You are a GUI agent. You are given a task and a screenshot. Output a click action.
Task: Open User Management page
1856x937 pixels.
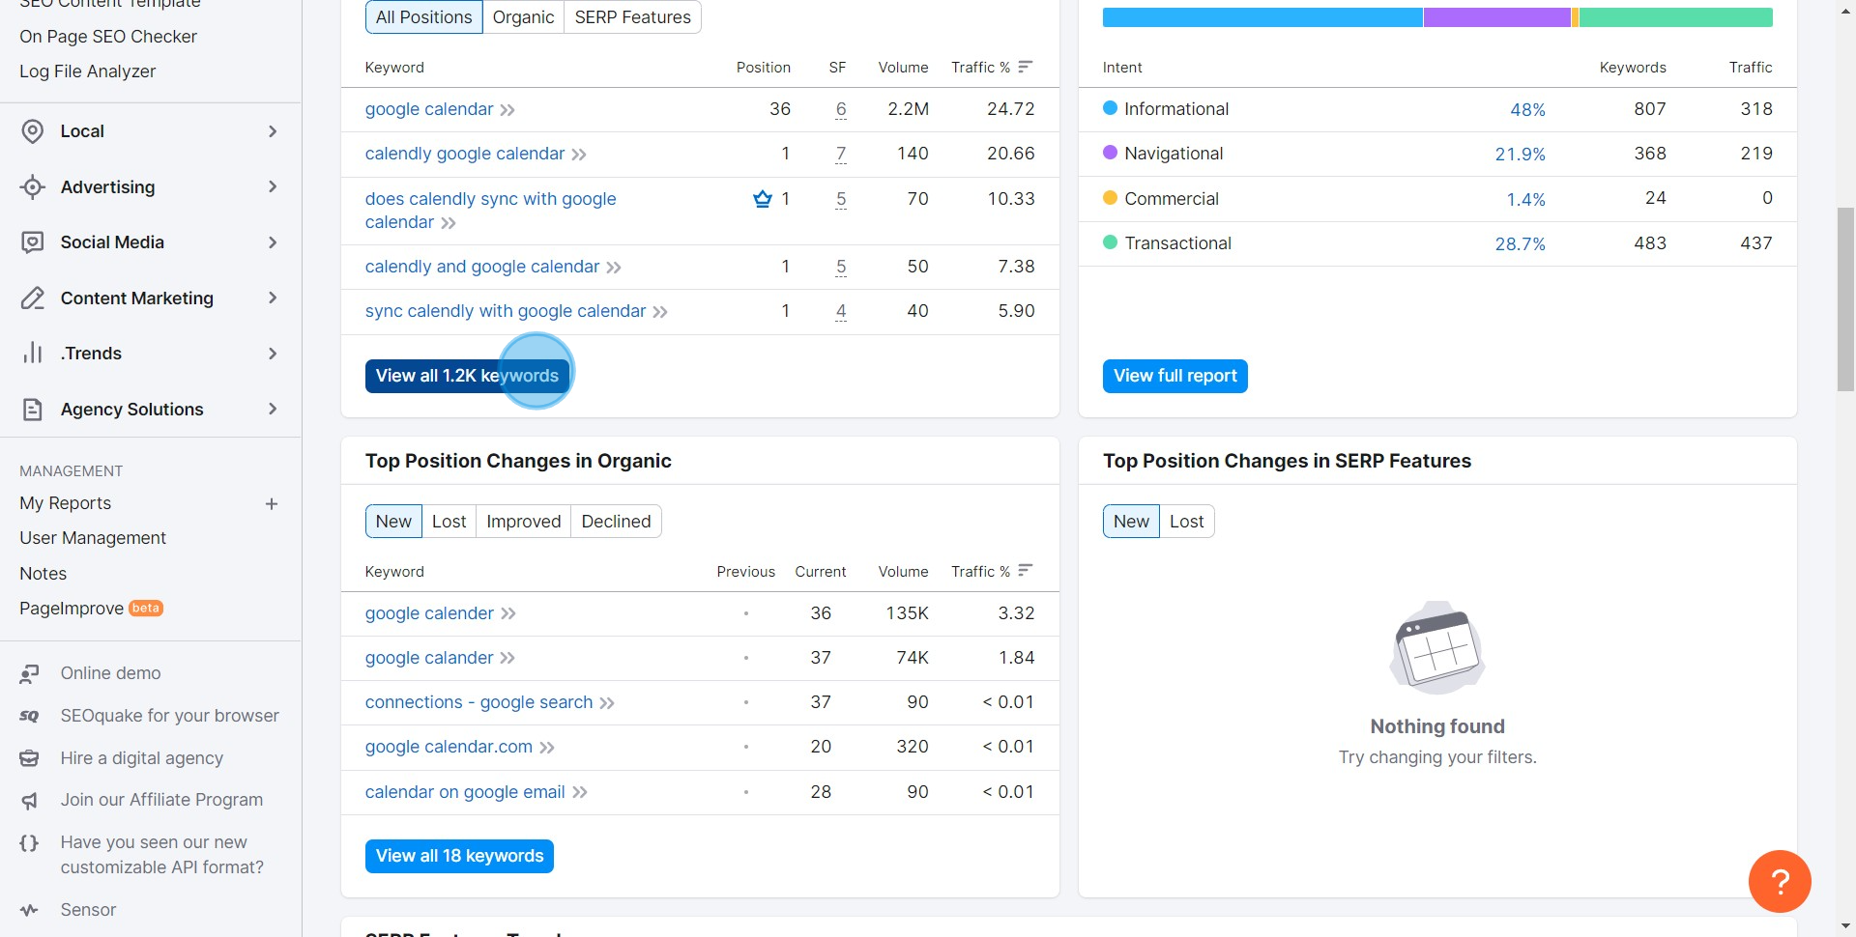(93, 538)
